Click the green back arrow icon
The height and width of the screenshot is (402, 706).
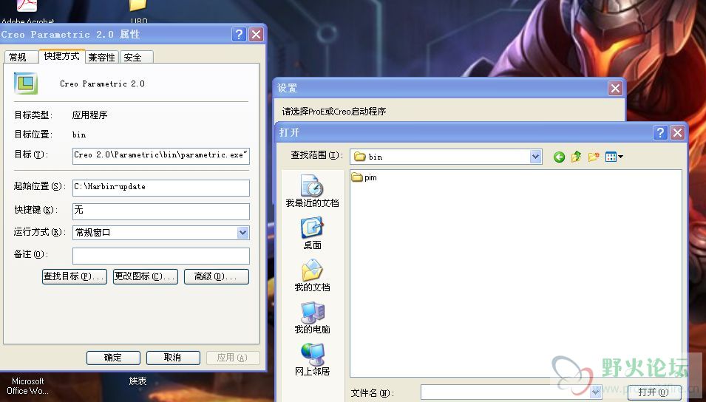(559, 157)
